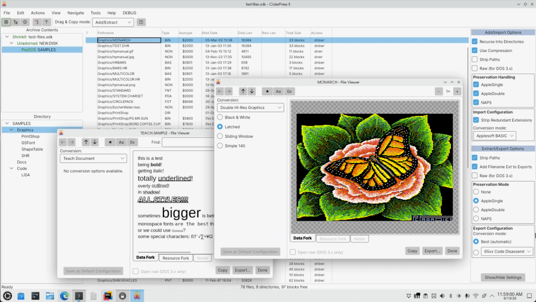Select the directory tree view toolbar icon
Image resolution: width=536 pixels, height=302 pixels.
pos(15,22)
